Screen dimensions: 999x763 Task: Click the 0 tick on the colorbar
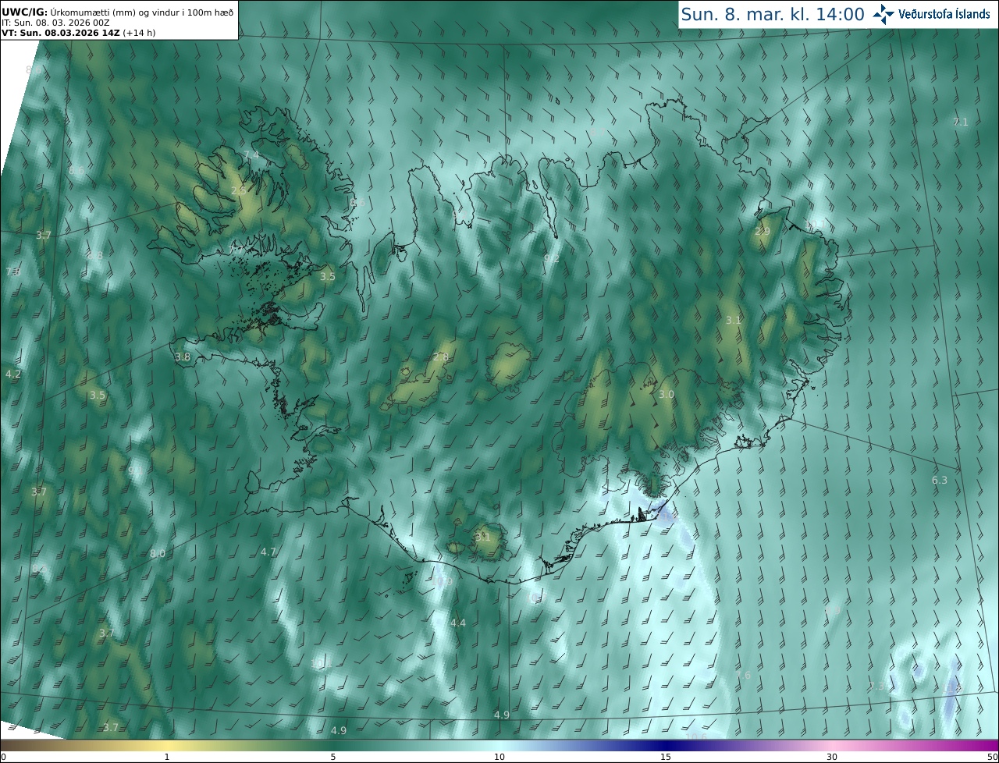point(3,757)
